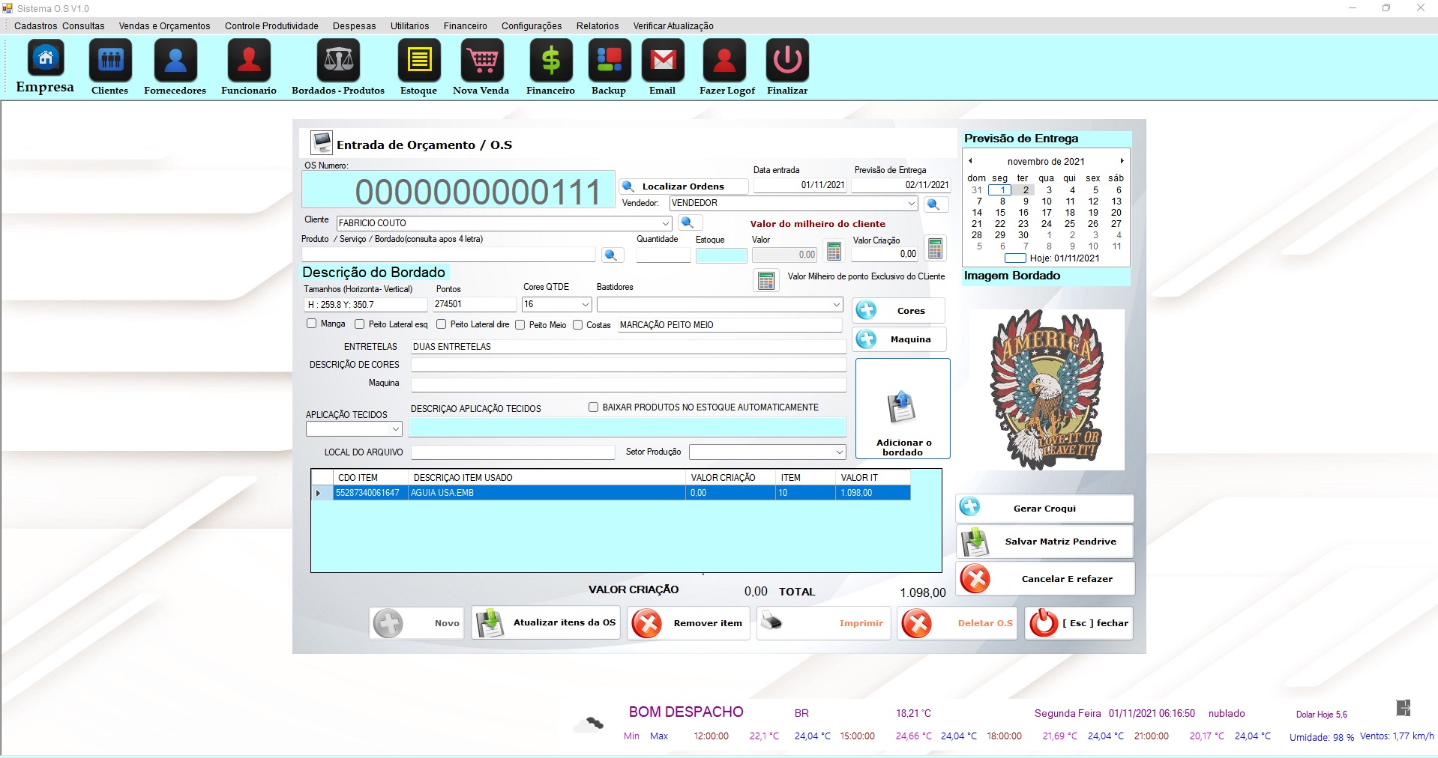Open the Clientes toolbar icon
The width and height of the screenshot is (1438, 758).
pos(110,61)
